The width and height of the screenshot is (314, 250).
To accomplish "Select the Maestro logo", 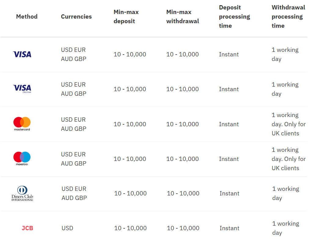I will pos(22,158).
